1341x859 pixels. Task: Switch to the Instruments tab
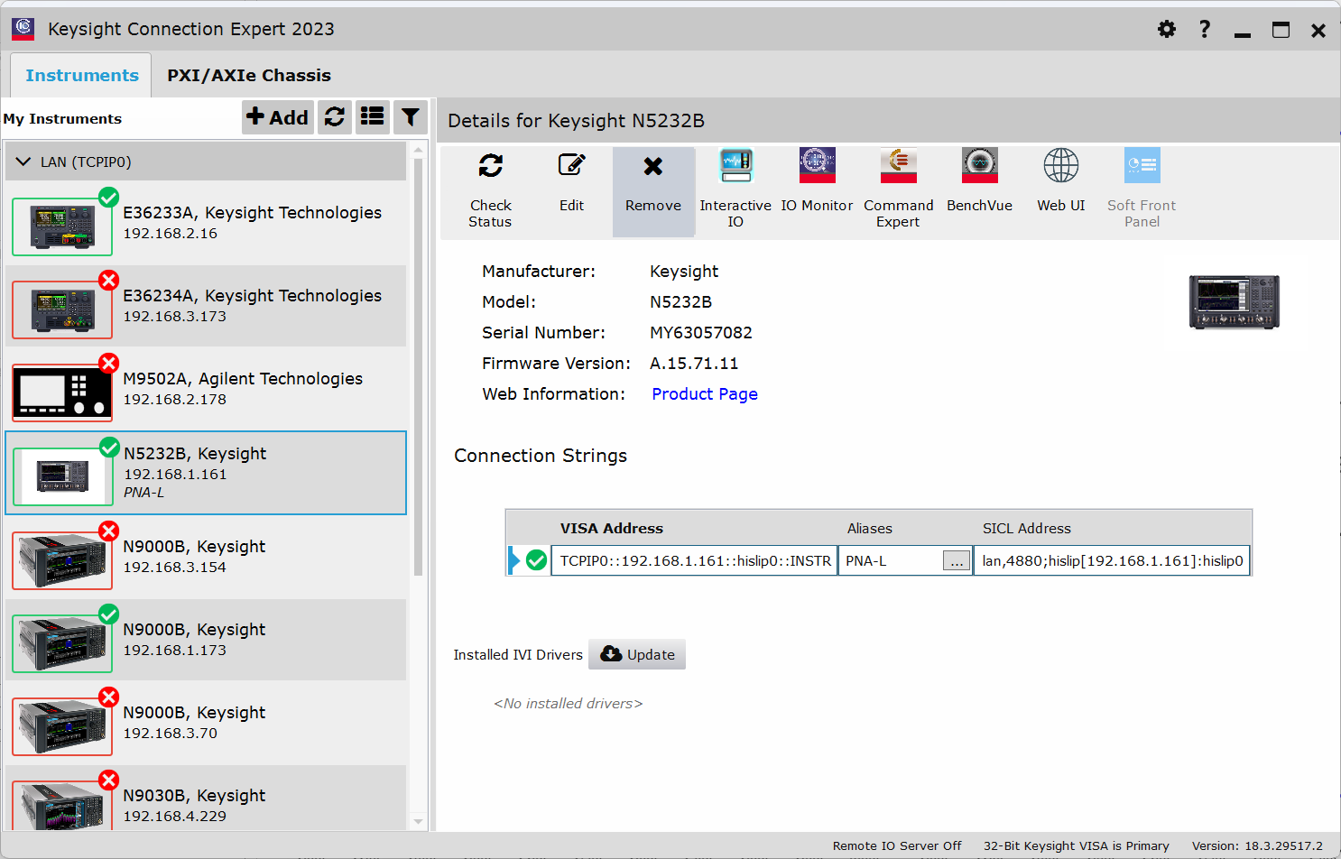click(82, 76)
